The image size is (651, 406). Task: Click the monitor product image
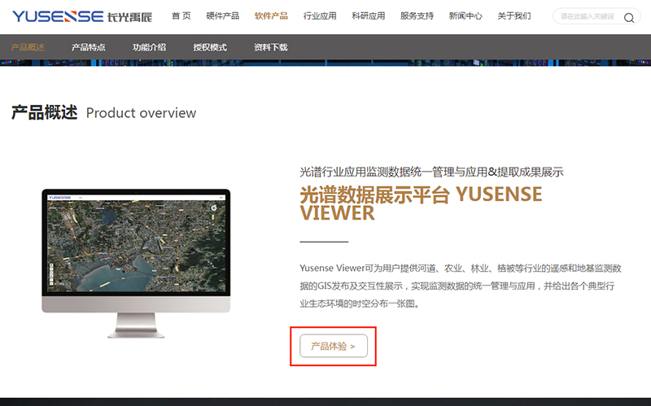(x=136, y=263)
